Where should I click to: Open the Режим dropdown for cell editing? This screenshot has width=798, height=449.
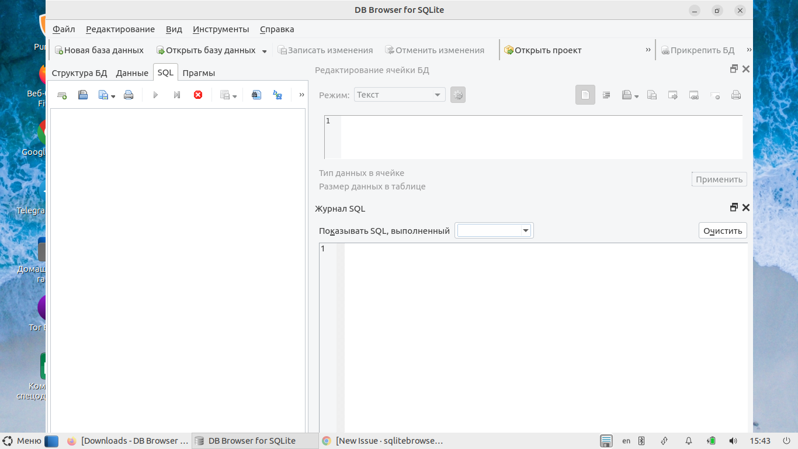400,94
